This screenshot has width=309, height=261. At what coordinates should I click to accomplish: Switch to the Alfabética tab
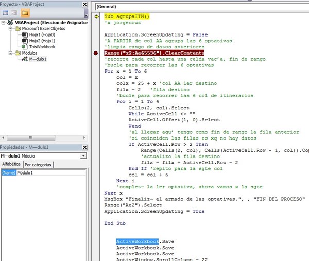11,165
